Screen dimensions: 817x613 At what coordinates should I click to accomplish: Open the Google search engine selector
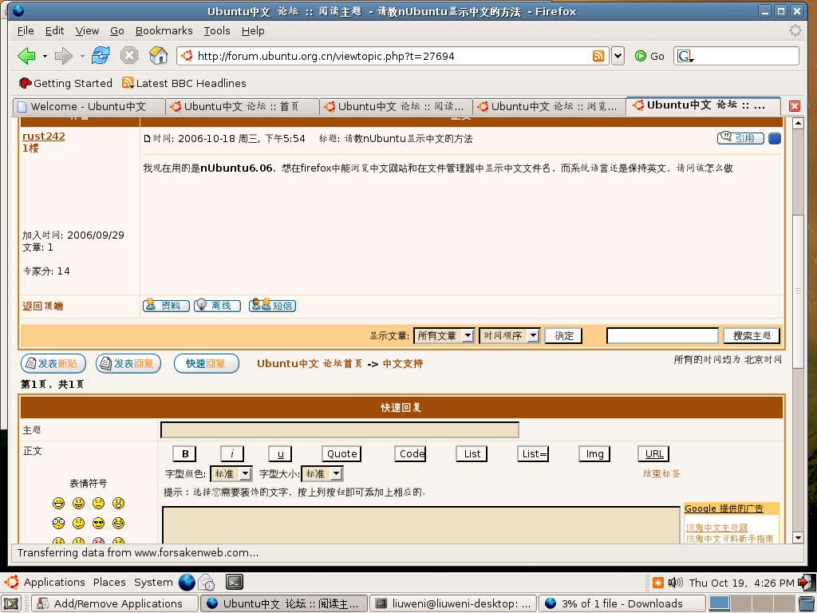point(685,56)
